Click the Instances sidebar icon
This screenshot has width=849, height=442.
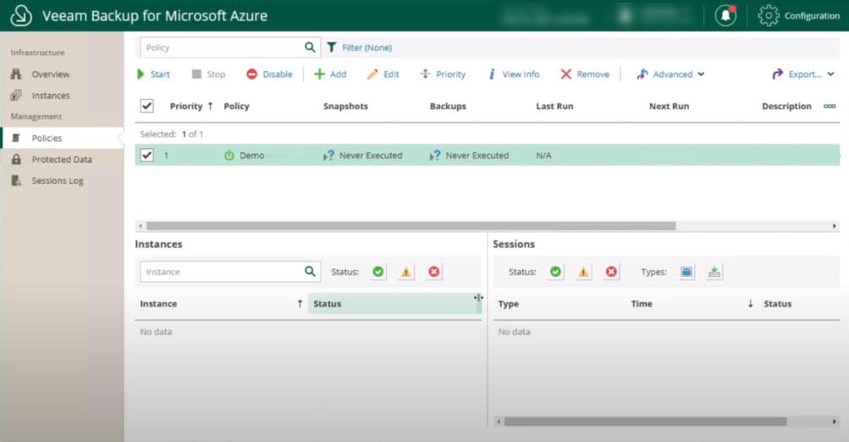click(x=16, y=96)
